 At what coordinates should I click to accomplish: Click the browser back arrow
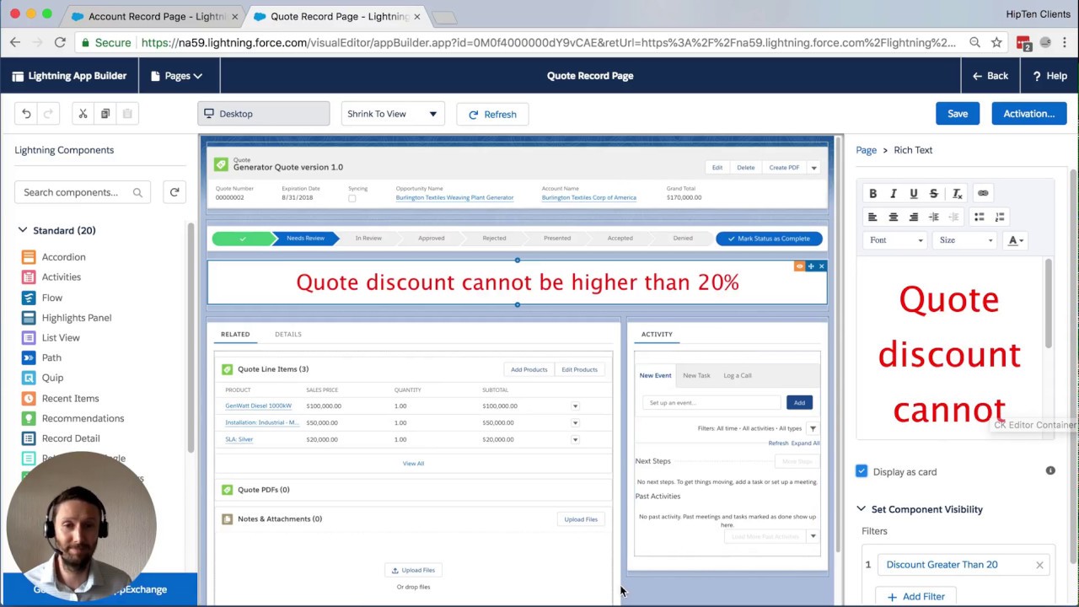pyautogui.click(x=15, y=42)
